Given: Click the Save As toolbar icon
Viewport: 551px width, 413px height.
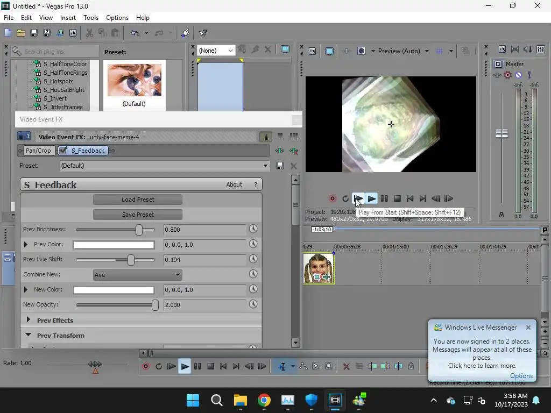Looking at the screenshot, I should click(47, 33).
